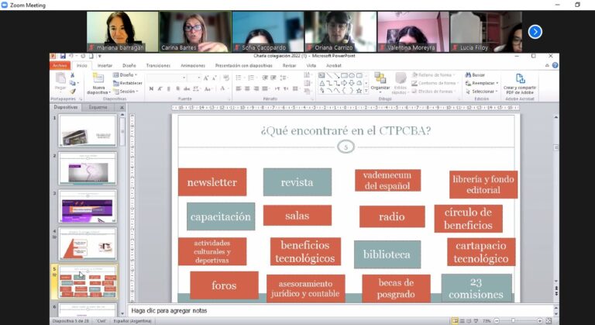Open the Reemplazar dropdown arrow
The width and height of the screenshot is (595, 325).
[x=497, y=83]
